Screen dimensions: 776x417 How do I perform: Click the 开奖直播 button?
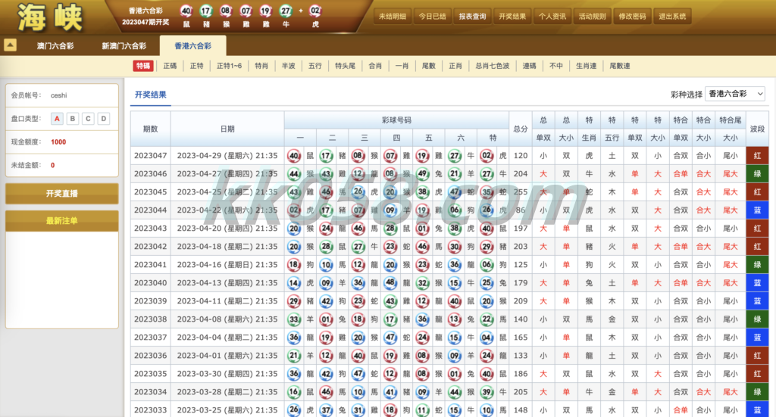[62, 194]
